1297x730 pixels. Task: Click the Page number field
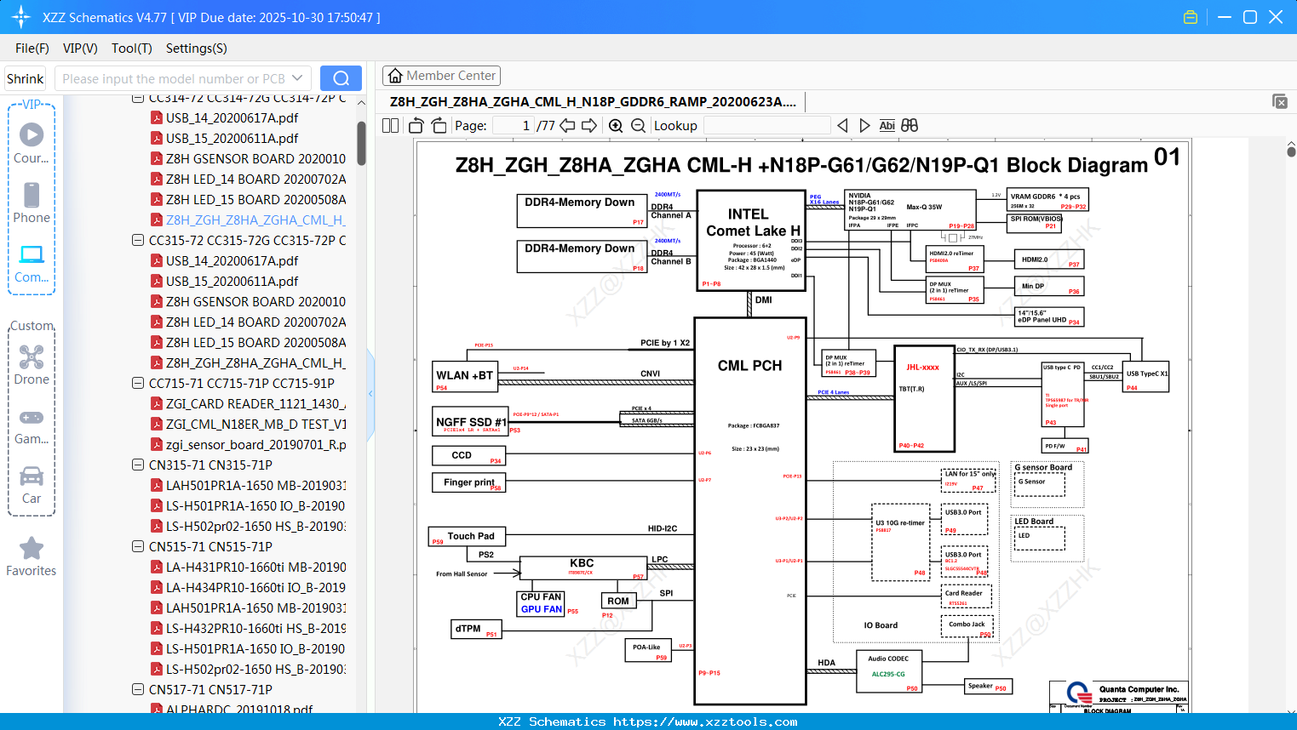coord(514,126)
